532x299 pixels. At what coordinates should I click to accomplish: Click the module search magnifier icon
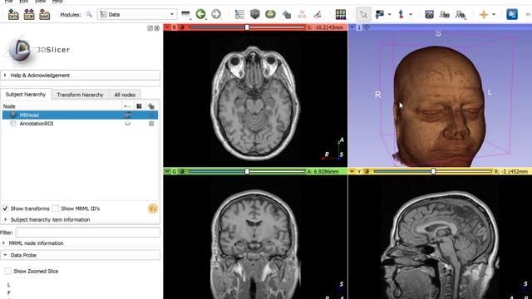89,14
